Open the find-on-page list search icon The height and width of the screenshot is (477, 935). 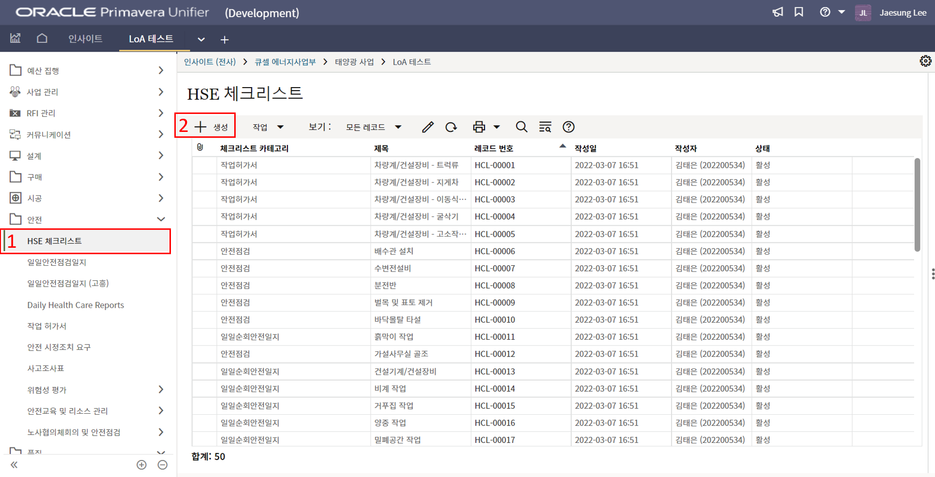click(545, 127)
